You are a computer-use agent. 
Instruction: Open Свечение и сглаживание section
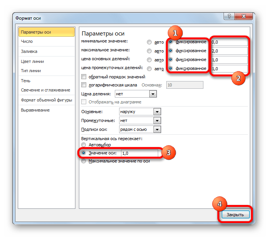46,90
